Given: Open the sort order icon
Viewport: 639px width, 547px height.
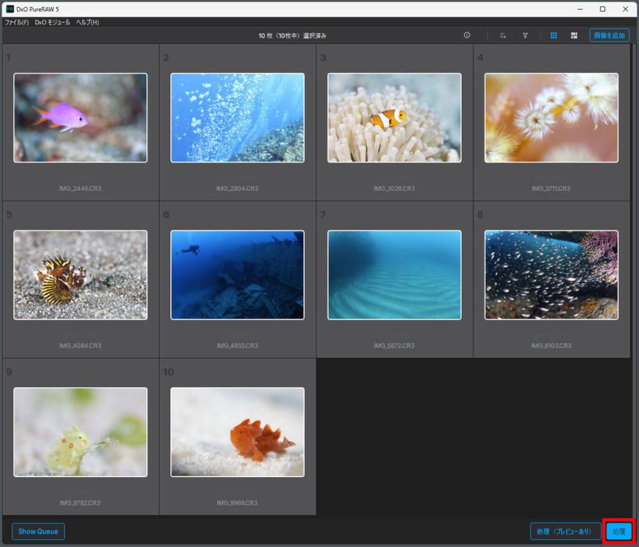Looking at the screenshot, I should [x=503, y=36].
